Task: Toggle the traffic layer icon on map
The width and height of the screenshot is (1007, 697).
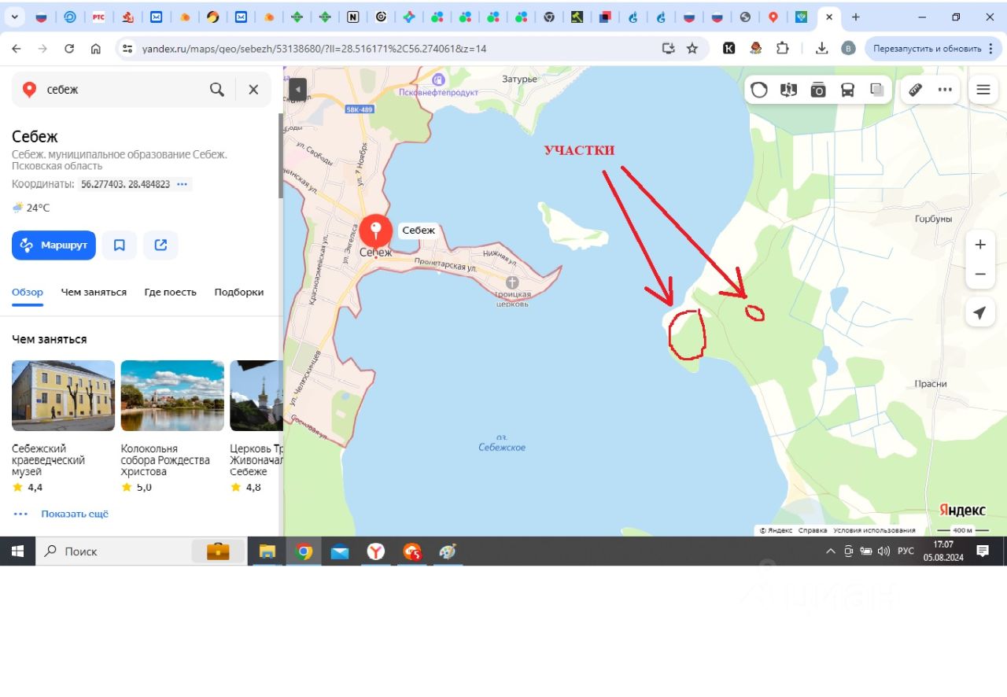Action: [759, 90]
